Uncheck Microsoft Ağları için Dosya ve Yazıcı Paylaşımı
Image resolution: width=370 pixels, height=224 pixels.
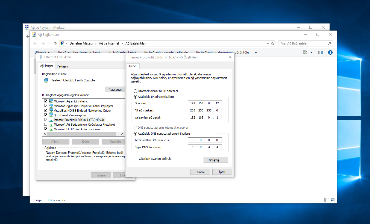click(46, 106)
